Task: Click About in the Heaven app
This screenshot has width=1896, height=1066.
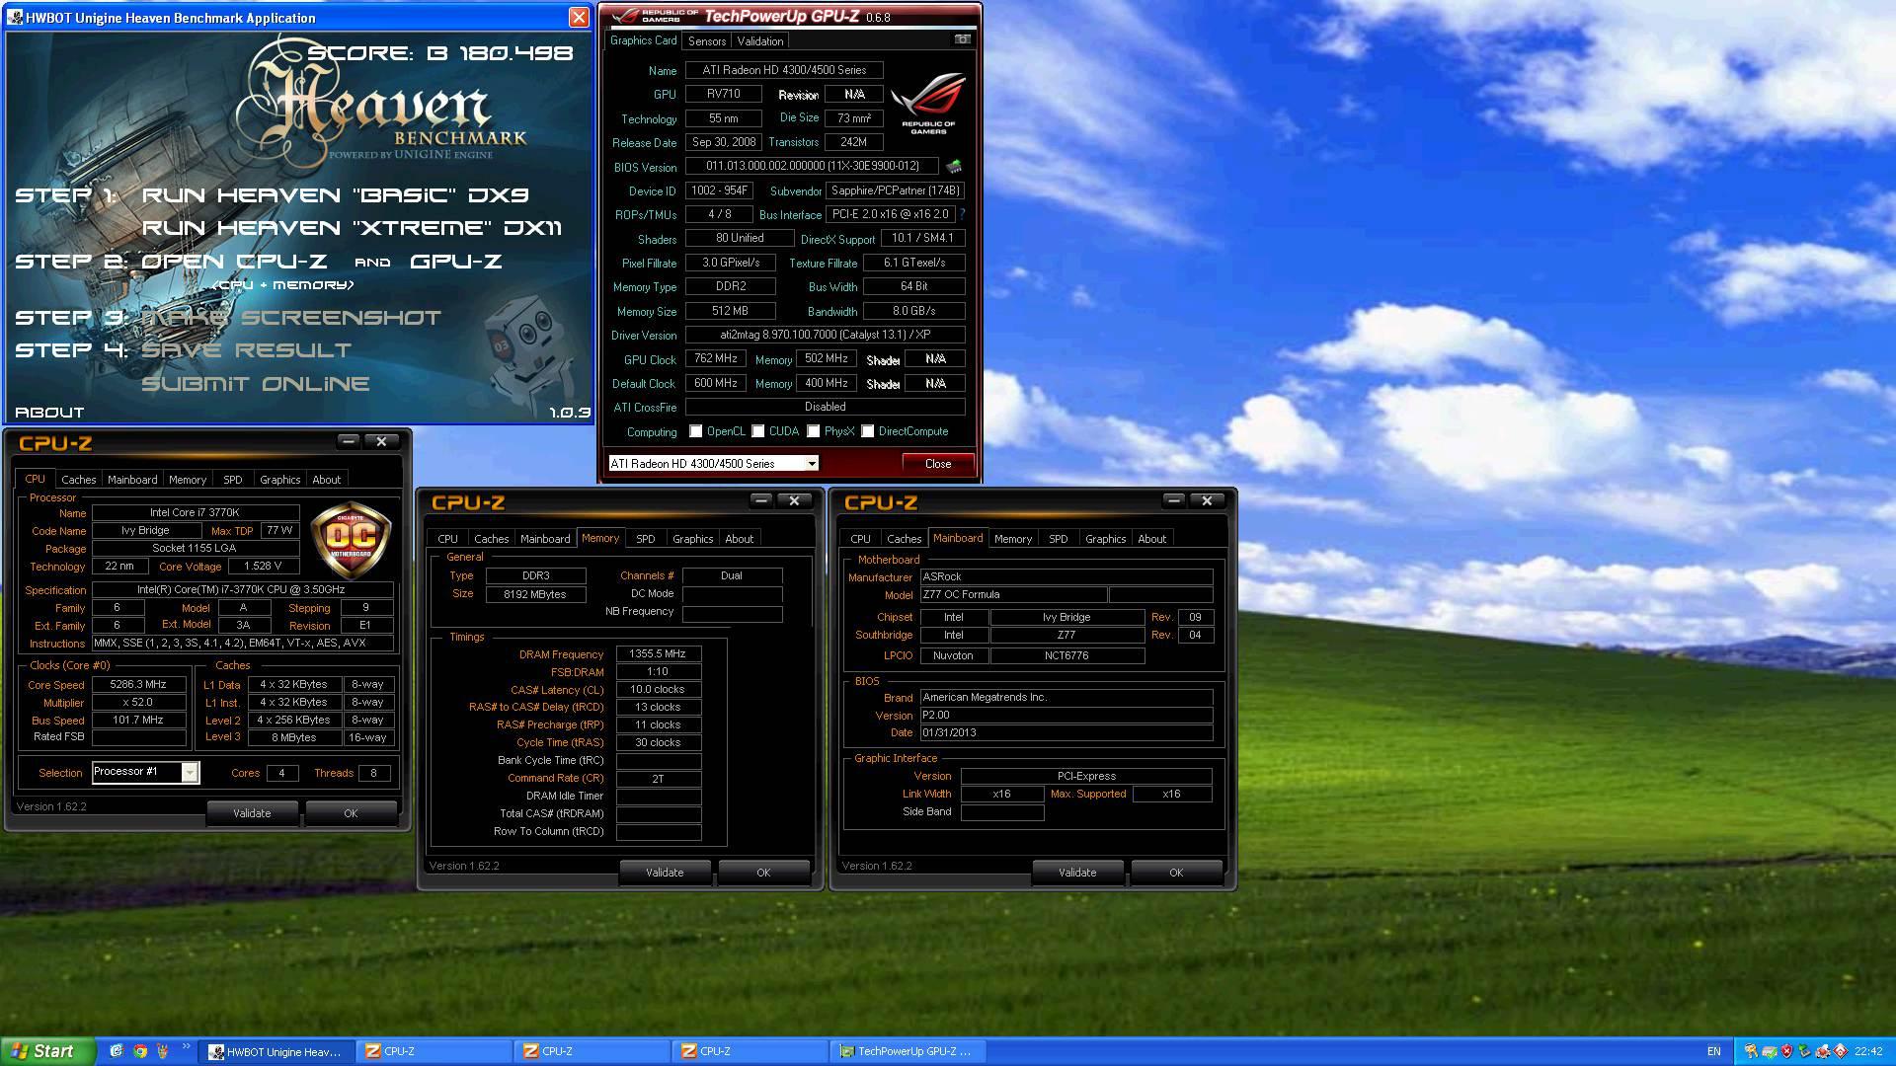Action: 49,413
